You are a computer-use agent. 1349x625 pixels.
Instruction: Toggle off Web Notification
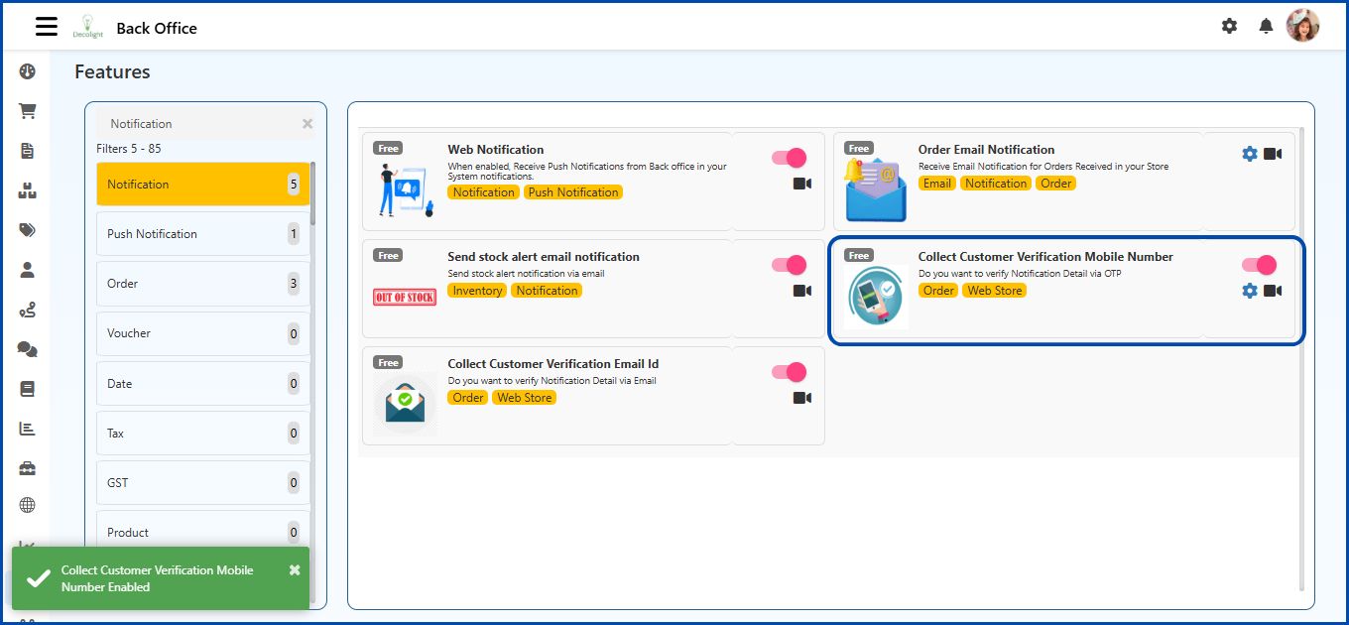click(x=787, y=157)
